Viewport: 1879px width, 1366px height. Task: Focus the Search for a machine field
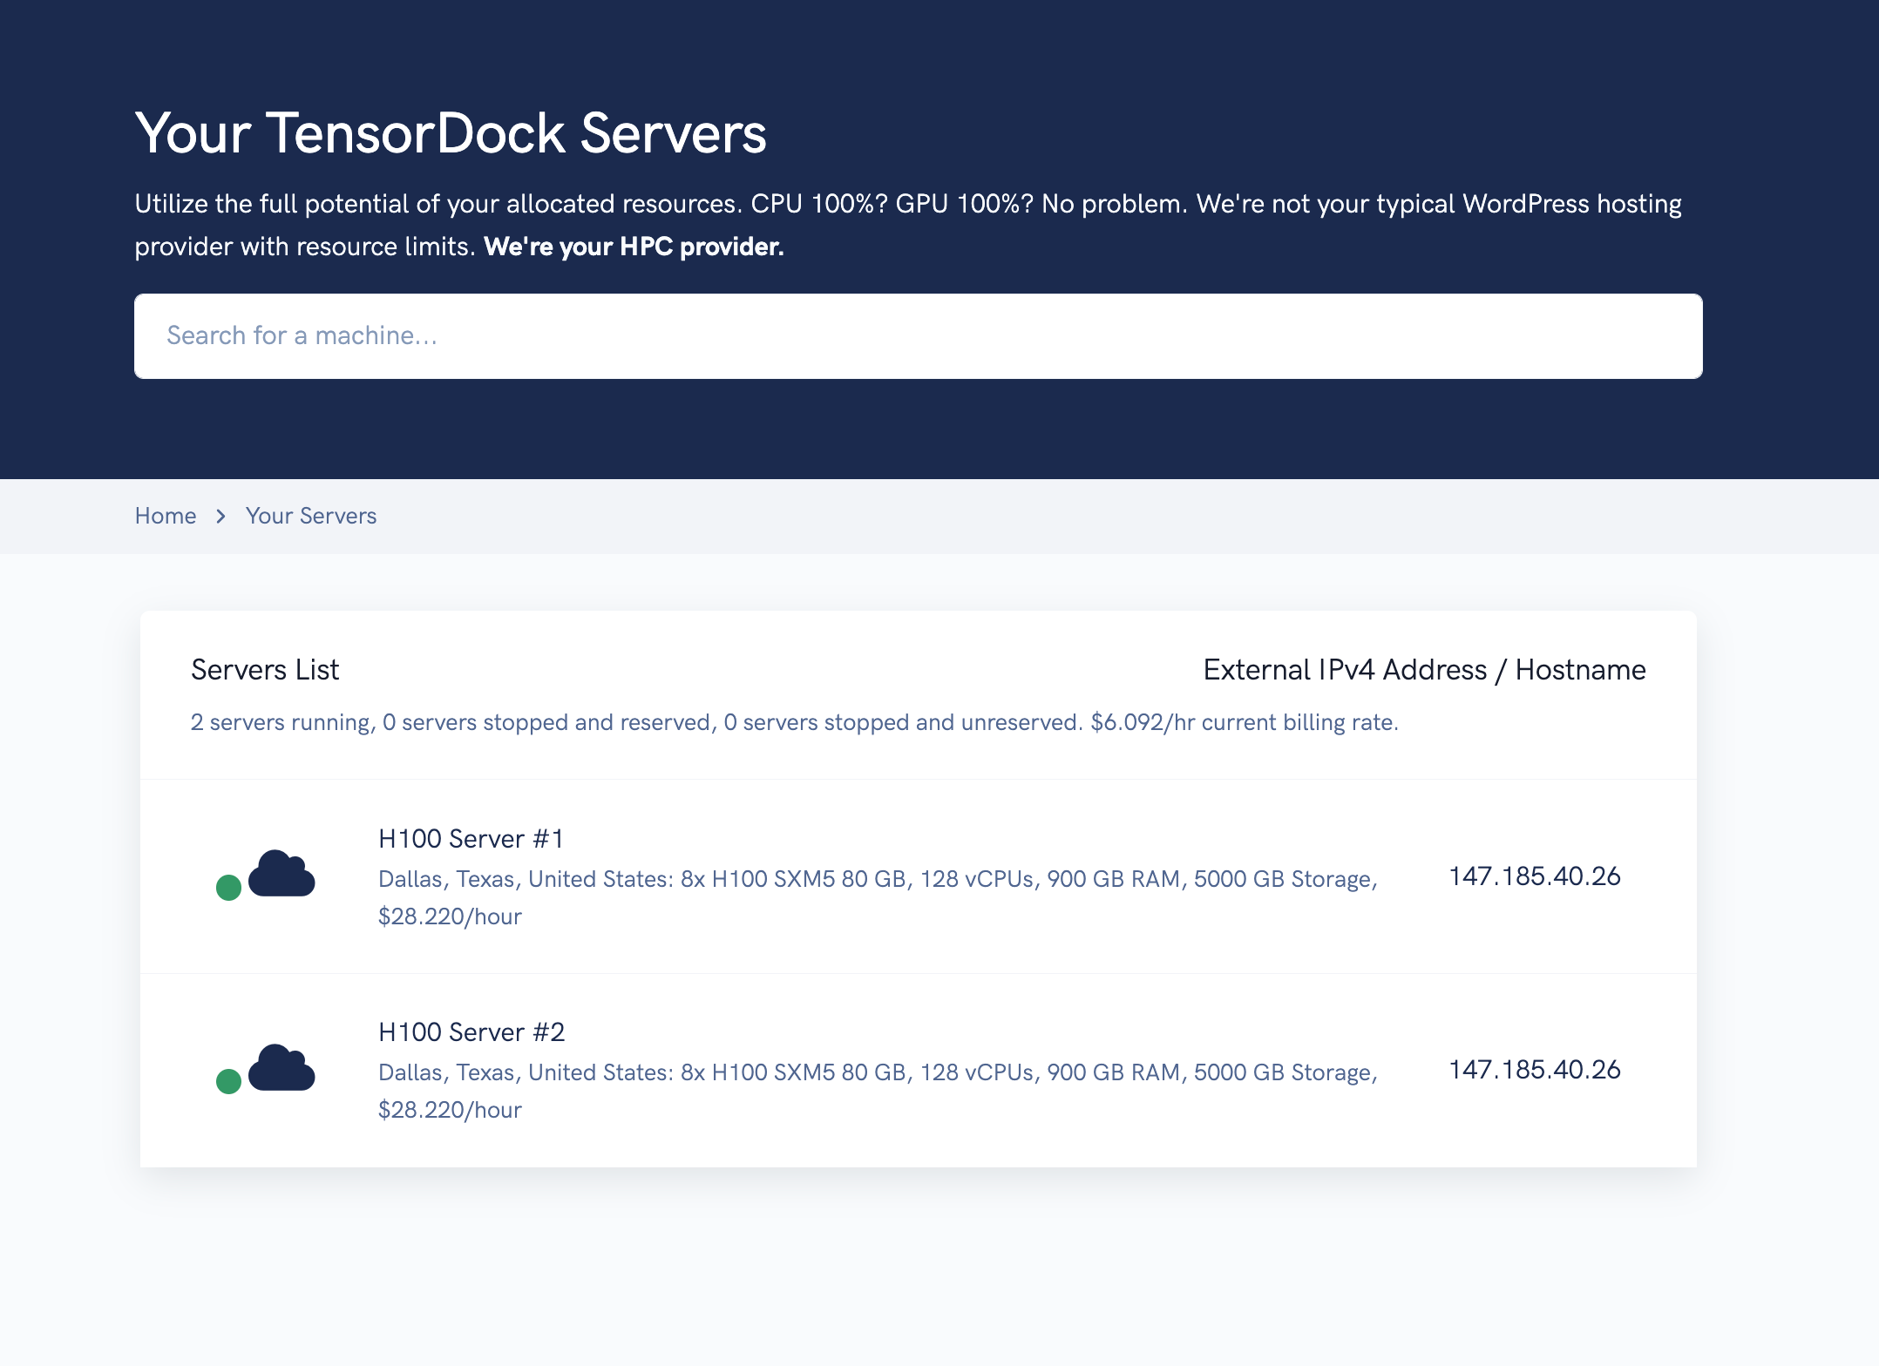pos(918,336)
